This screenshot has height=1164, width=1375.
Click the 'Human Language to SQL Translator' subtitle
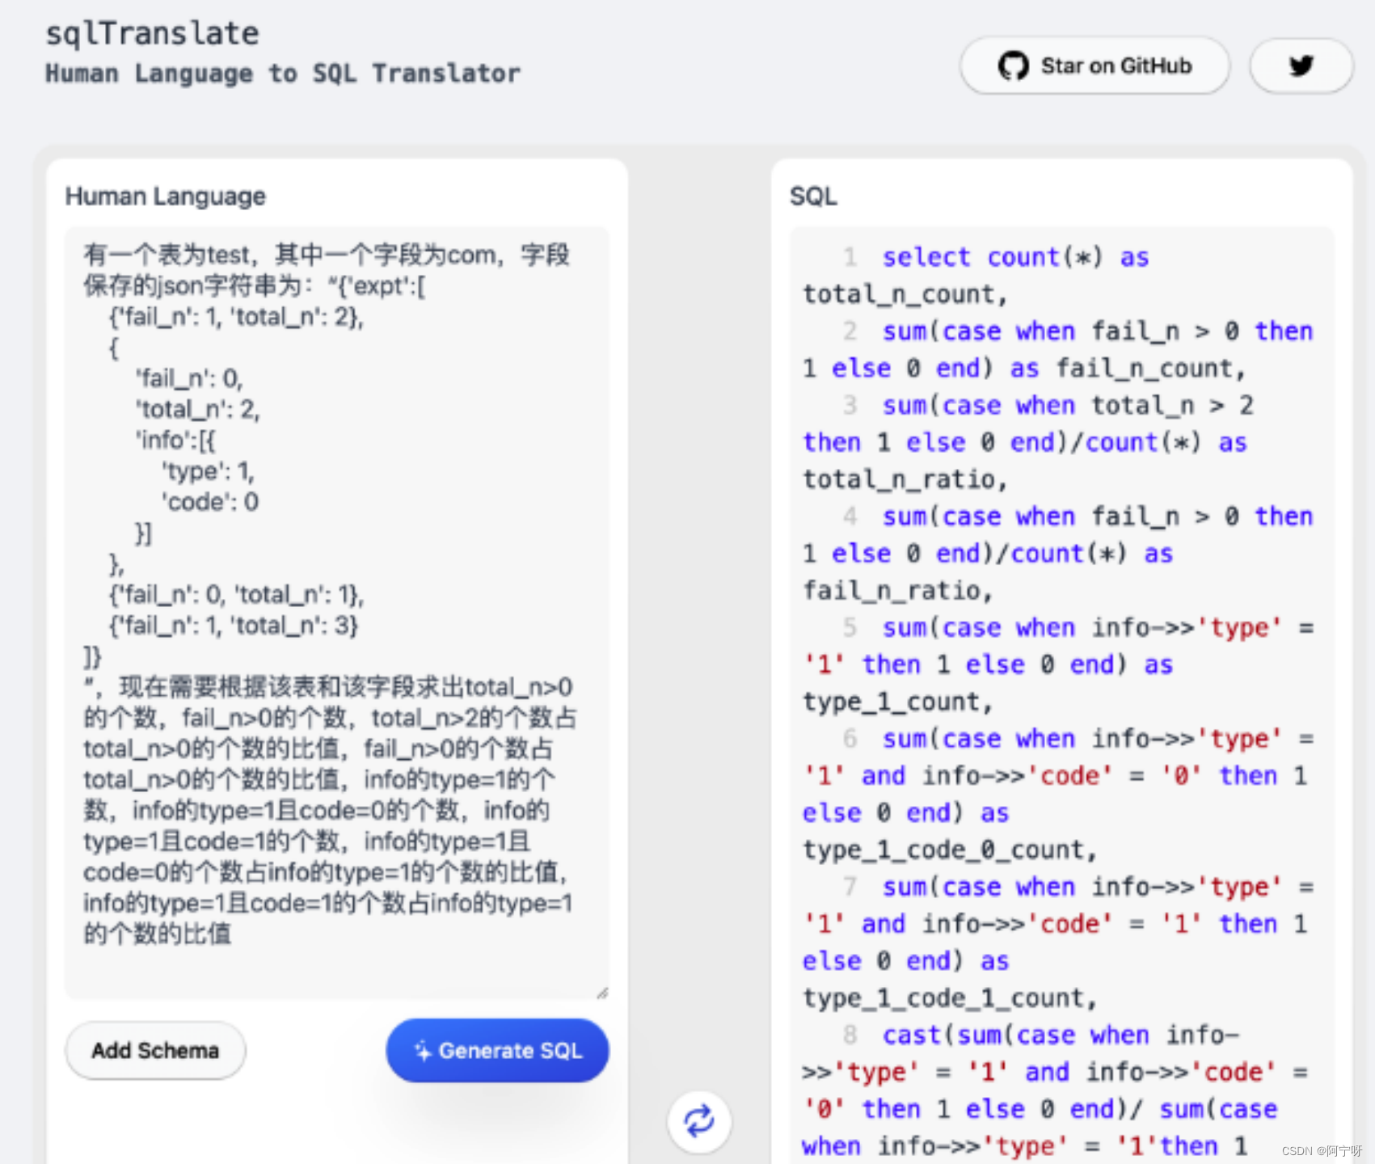pyautogui.click(x=283, y=73)
